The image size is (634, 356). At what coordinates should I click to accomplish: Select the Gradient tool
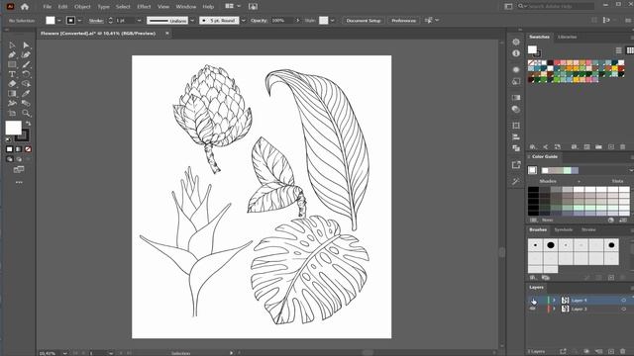(x=12, y=94)
